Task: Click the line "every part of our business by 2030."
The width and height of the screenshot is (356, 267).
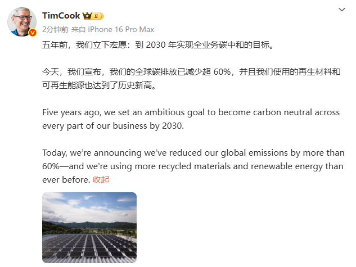Action: (x=113, y=125)
